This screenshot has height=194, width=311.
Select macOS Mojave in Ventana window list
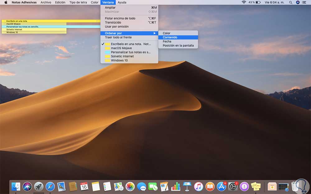(129, 48)
